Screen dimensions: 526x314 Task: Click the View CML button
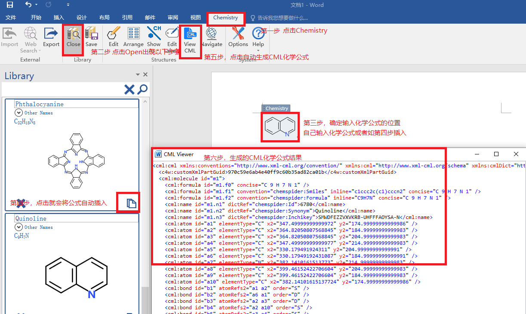[190, 40]
